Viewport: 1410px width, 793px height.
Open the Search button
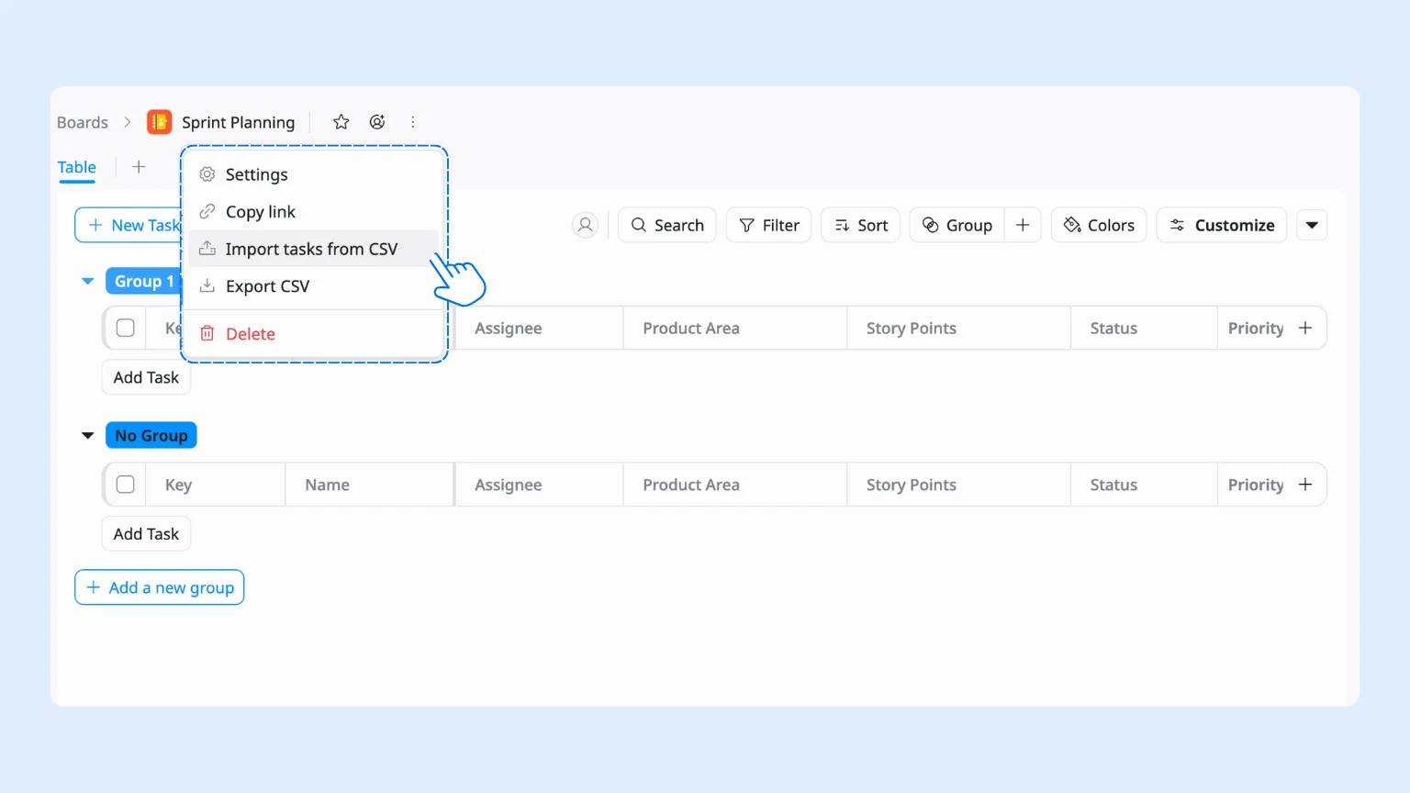pyautogui.click(x=667, y=225)
